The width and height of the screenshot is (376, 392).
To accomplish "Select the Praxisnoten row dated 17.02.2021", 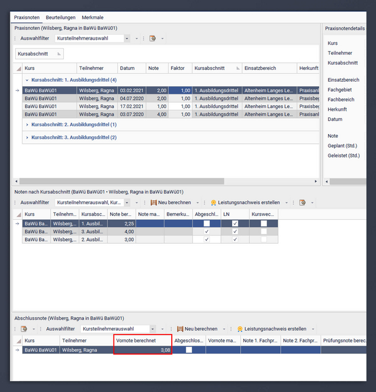I will click(x=127, y=106).
